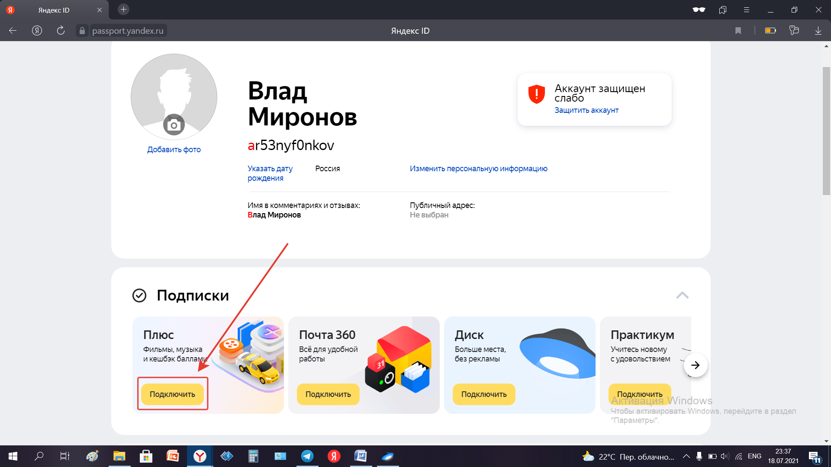The image size is (831, 467).
Task: Click the passport.yandex.ru address field
Action: [x=128, y=31]
